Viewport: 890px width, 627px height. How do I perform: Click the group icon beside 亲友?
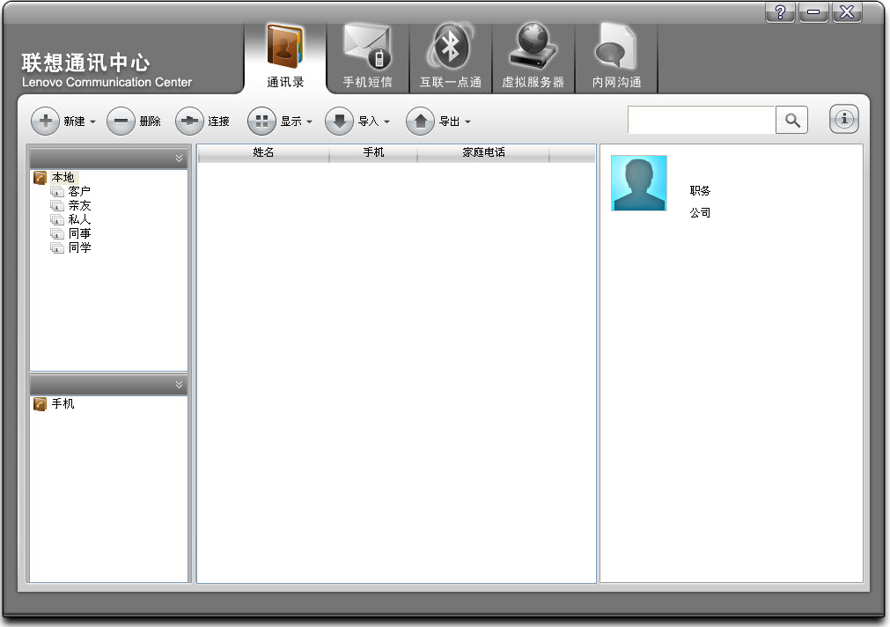coord(56,205)
